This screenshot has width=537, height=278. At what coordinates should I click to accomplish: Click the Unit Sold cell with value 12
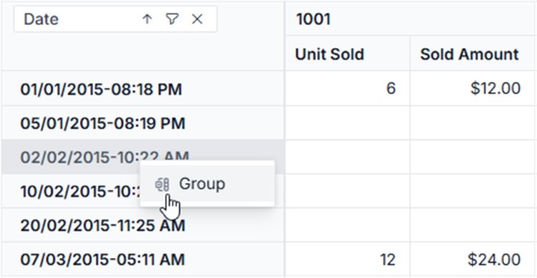click(x=347, y=259)
